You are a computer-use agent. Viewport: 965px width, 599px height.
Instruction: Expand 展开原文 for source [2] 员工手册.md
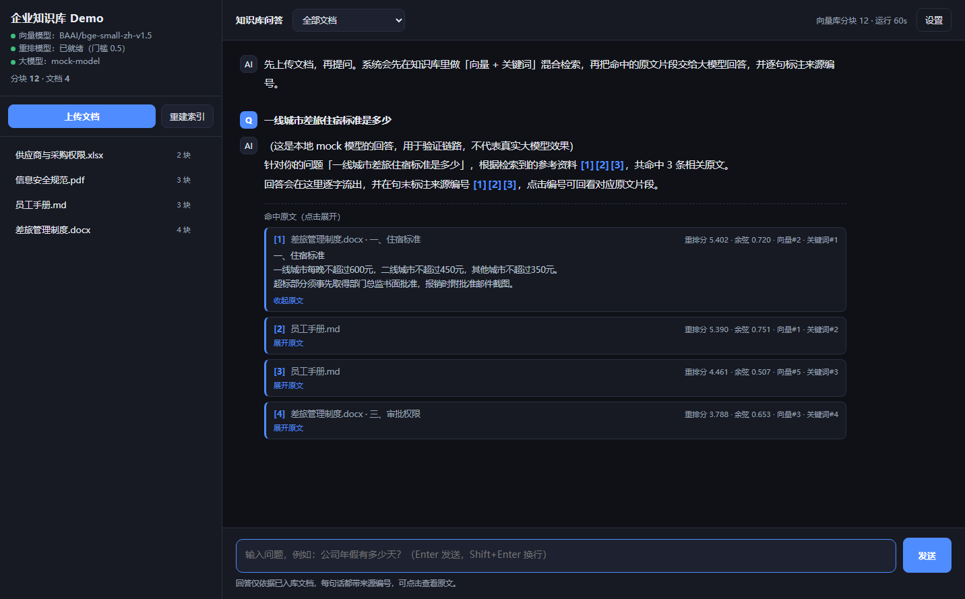click(x=288, y=343)
